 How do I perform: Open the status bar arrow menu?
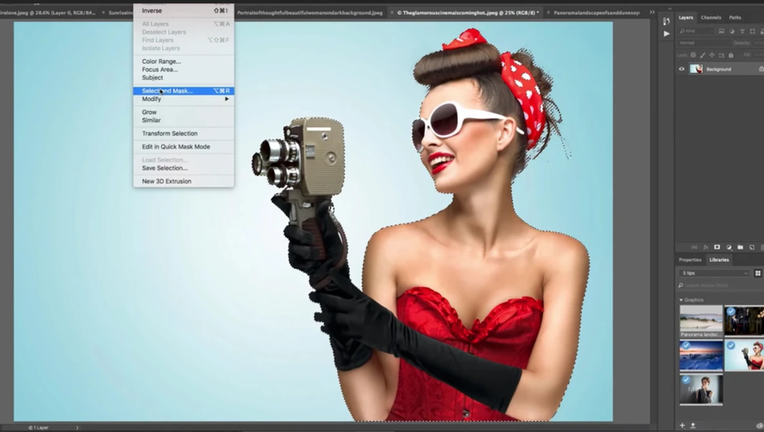coord(77,427)
